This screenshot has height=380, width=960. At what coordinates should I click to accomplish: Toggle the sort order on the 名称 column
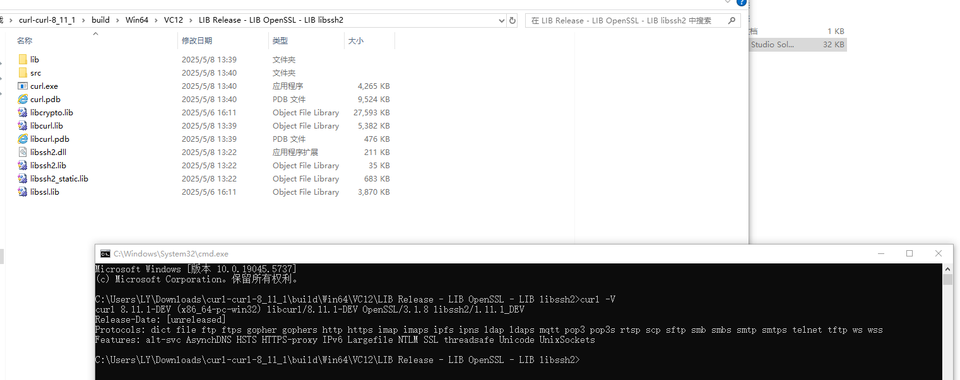pos(25,40)
